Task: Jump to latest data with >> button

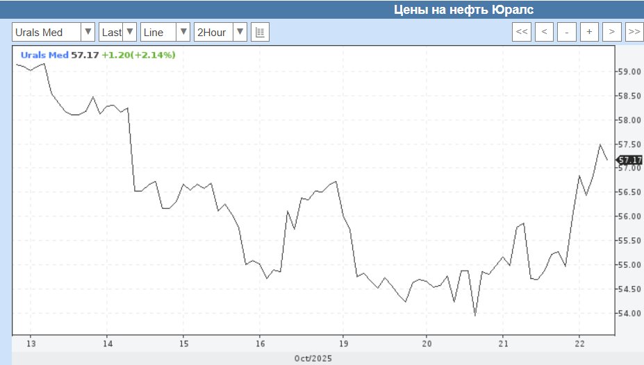Action: tap(634, 32)
